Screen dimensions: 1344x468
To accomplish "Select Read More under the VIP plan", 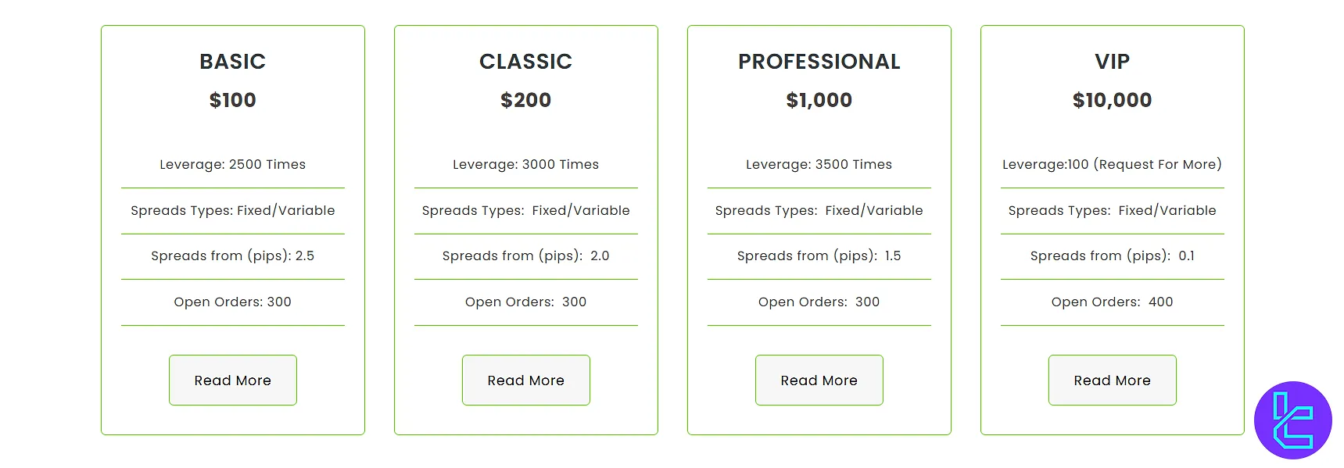I will 1112,380.
